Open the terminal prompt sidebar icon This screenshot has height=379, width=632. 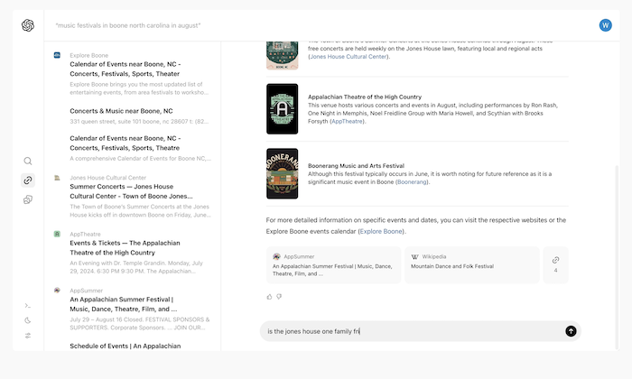point(28,305)
